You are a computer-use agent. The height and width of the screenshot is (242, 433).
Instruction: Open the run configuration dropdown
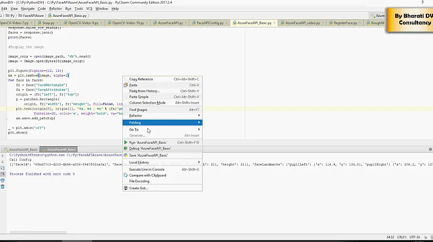point(377,16)
